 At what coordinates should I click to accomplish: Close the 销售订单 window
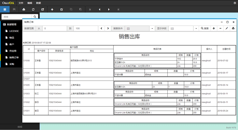234,22
